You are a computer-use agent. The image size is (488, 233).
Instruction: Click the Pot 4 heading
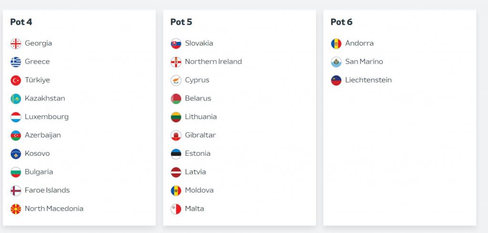tap(21, 22)
